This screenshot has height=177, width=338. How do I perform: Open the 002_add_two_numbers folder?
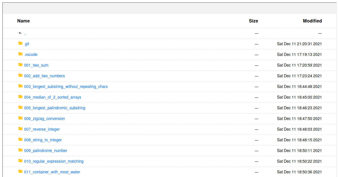[x=45, y=76]
